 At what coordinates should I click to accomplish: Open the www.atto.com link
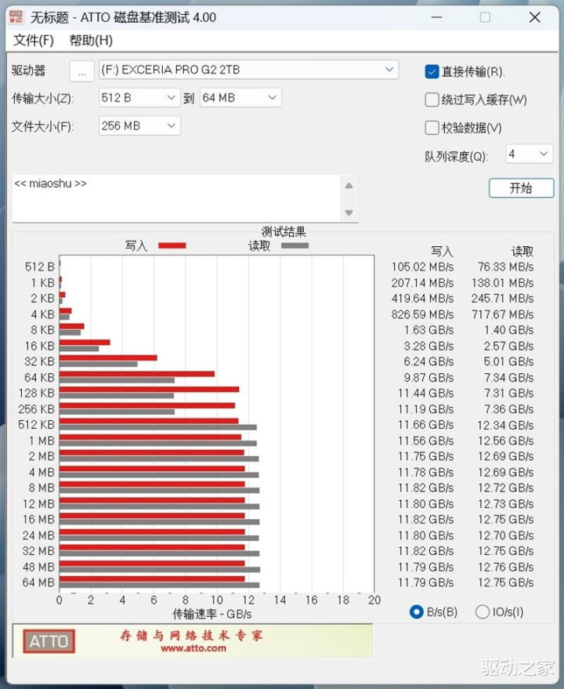click(193, 648)
